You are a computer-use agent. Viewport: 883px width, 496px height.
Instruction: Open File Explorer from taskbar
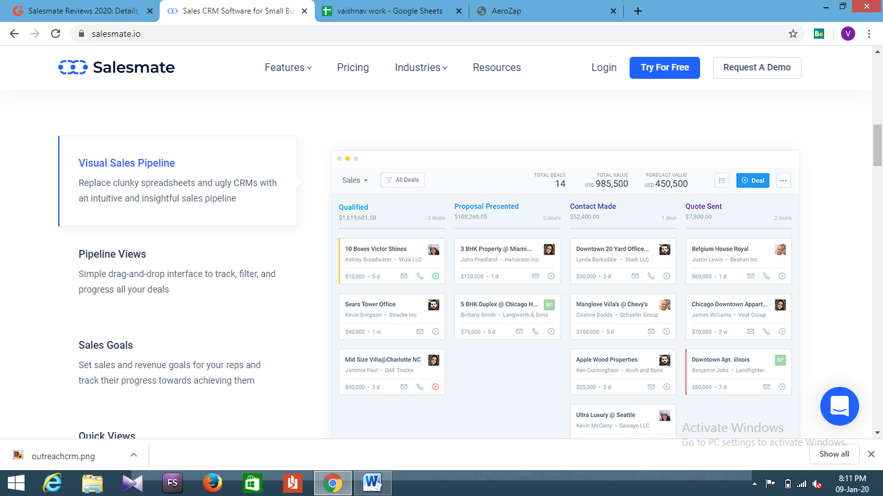point(92,483)
